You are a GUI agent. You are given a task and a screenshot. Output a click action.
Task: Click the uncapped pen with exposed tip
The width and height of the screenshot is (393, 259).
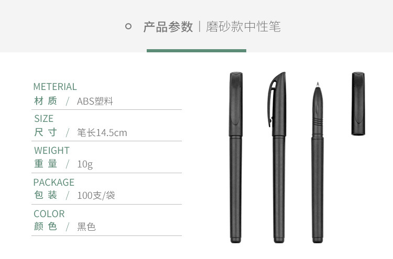(x=318, y=162)
